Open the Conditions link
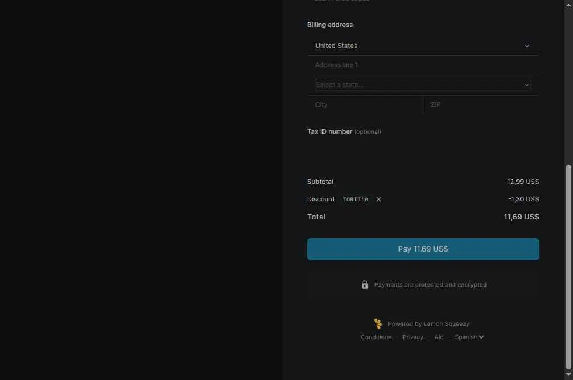 (x=376, y=337)
